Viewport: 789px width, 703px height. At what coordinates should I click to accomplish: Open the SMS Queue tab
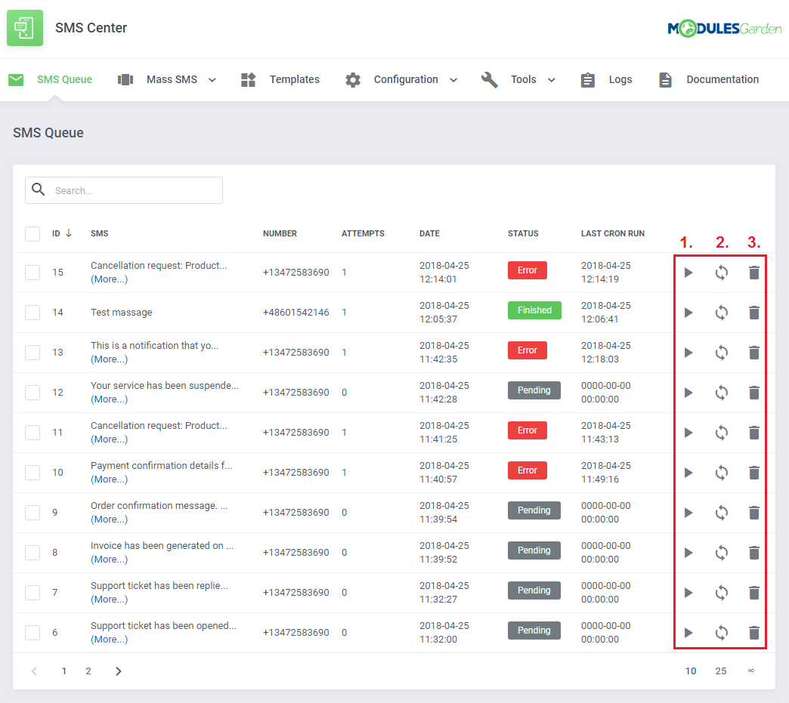[51, 79]
